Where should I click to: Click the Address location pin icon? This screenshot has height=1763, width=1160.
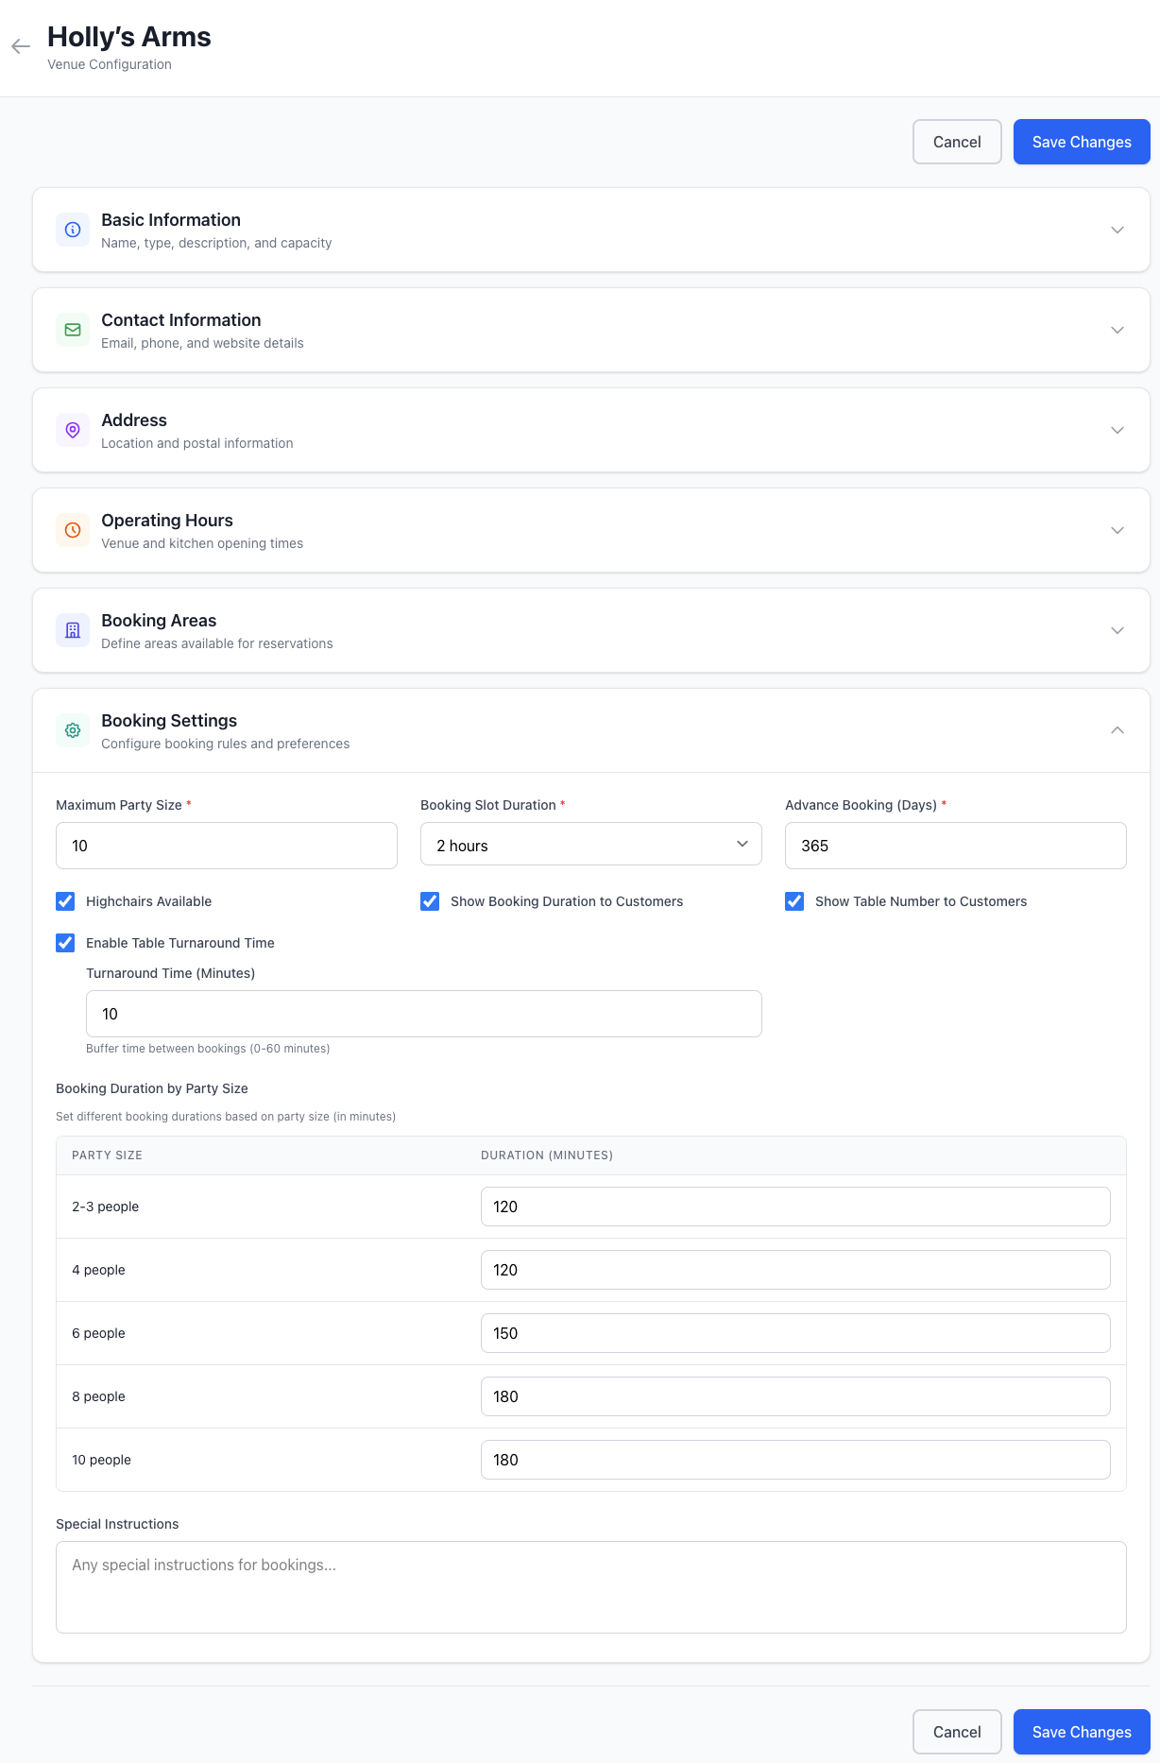click(73, 430)
